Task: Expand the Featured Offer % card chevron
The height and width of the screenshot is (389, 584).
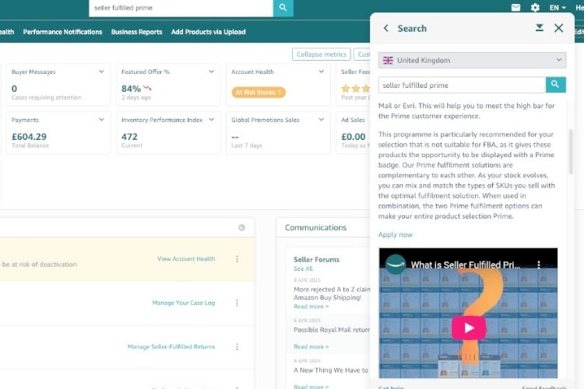Action: 211,72
